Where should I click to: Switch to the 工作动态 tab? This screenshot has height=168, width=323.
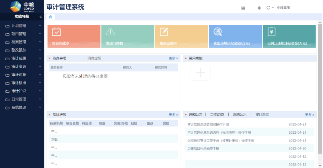(217, 115)
